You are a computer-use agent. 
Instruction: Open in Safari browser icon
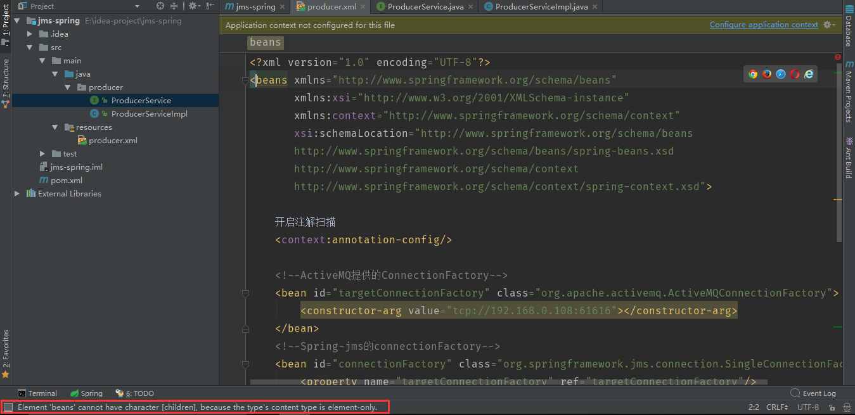pyautogui.click(x=781, y=74)
